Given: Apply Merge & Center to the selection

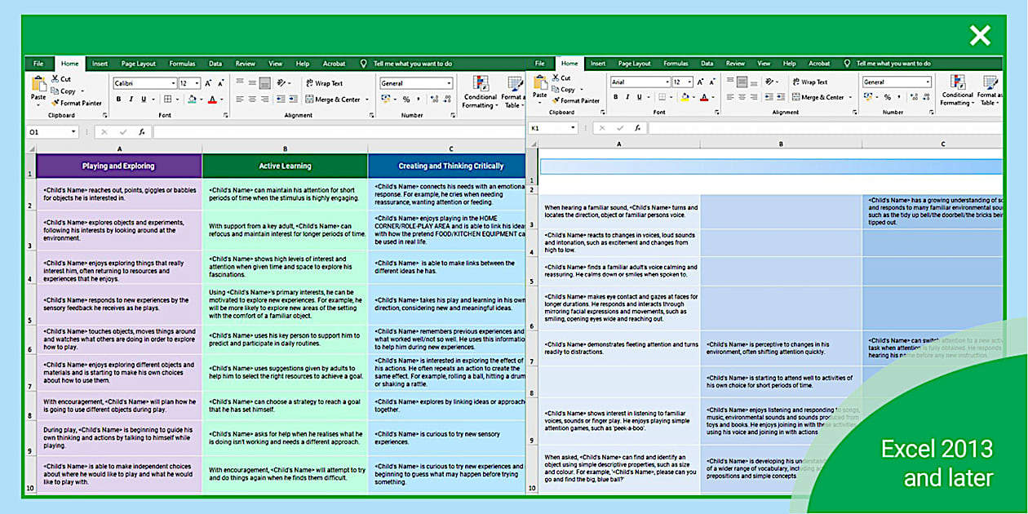Looking at the screenshot, I should pos(333,99).
